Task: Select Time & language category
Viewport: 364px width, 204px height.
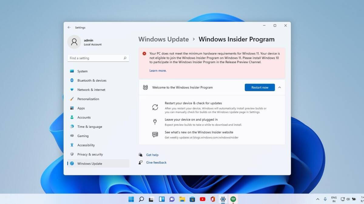Action: click(x=98, y=127)
